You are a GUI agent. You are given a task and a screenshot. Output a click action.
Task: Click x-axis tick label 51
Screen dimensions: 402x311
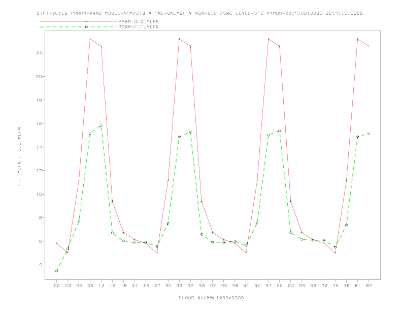(x=246, y=286)
